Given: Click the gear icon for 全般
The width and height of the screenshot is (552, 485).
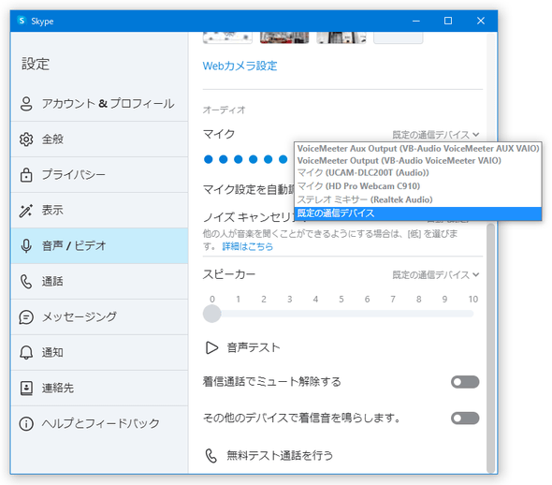Looking at the screenshot, I should pyautogui.click(x=26, y=140).
